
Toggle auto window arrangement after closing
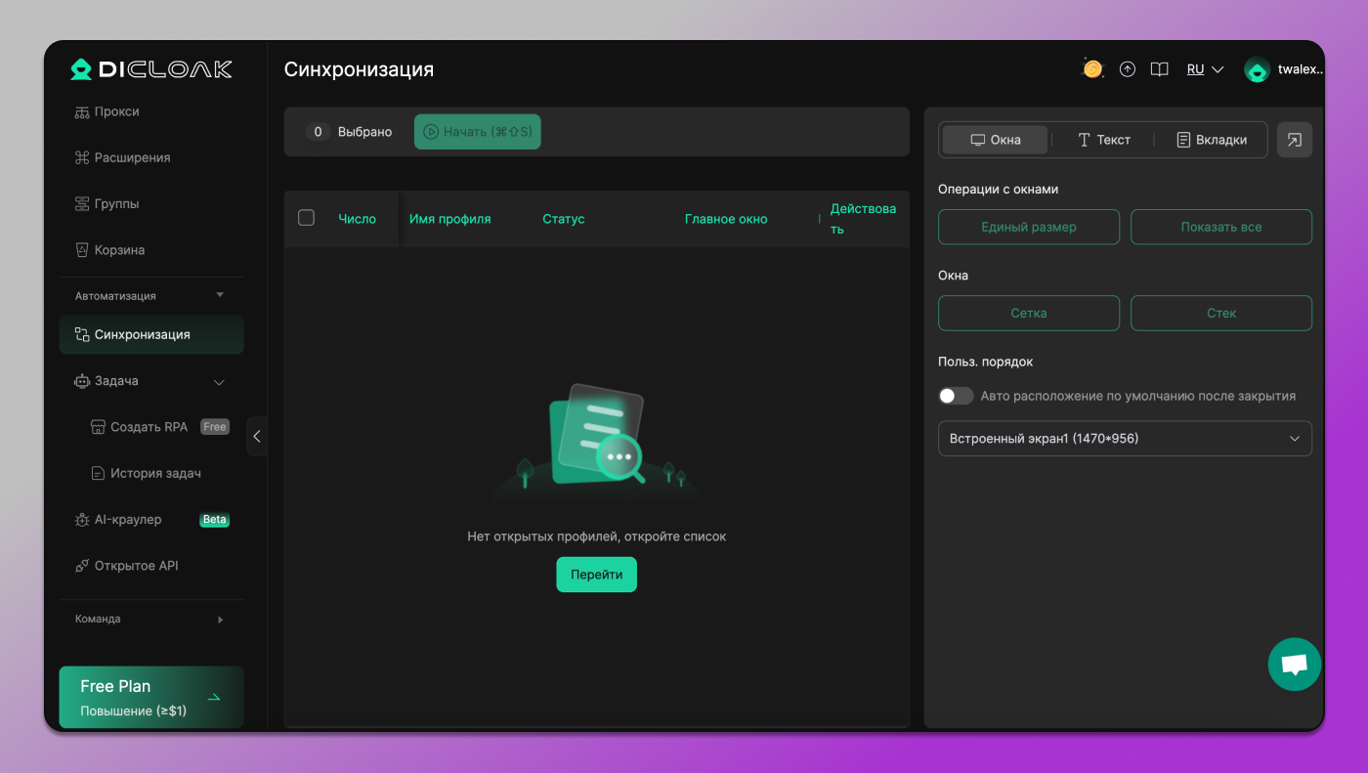[956, 396]
